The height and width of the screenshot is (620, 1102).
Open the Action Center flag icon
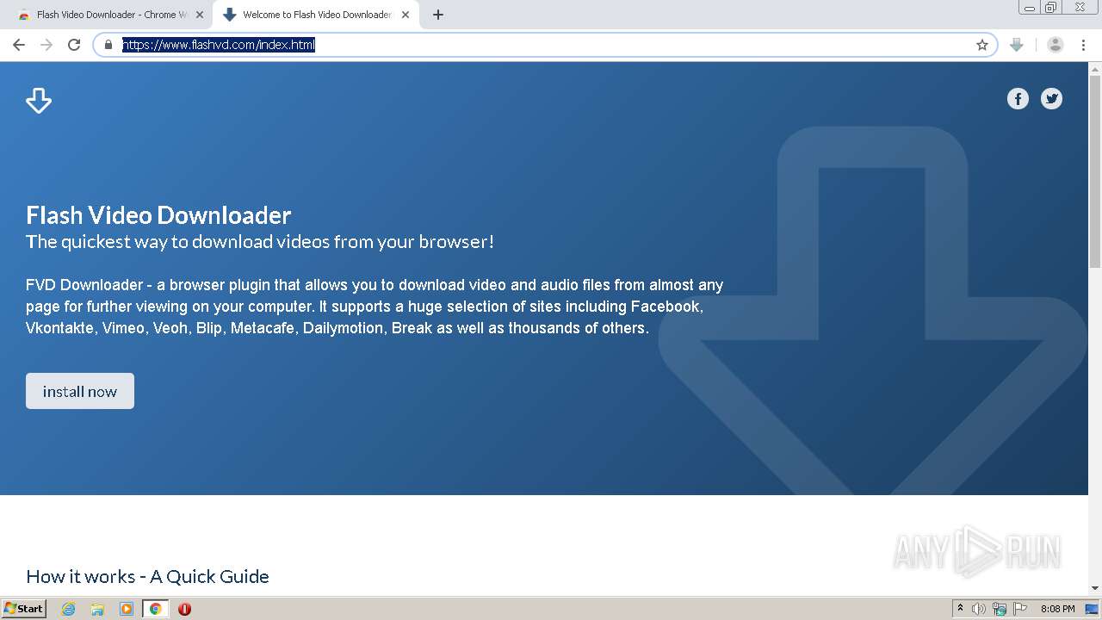1019,609
